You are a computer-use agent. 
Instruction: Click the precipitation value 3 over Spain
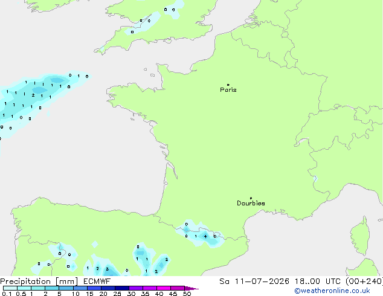coord(108,269)
